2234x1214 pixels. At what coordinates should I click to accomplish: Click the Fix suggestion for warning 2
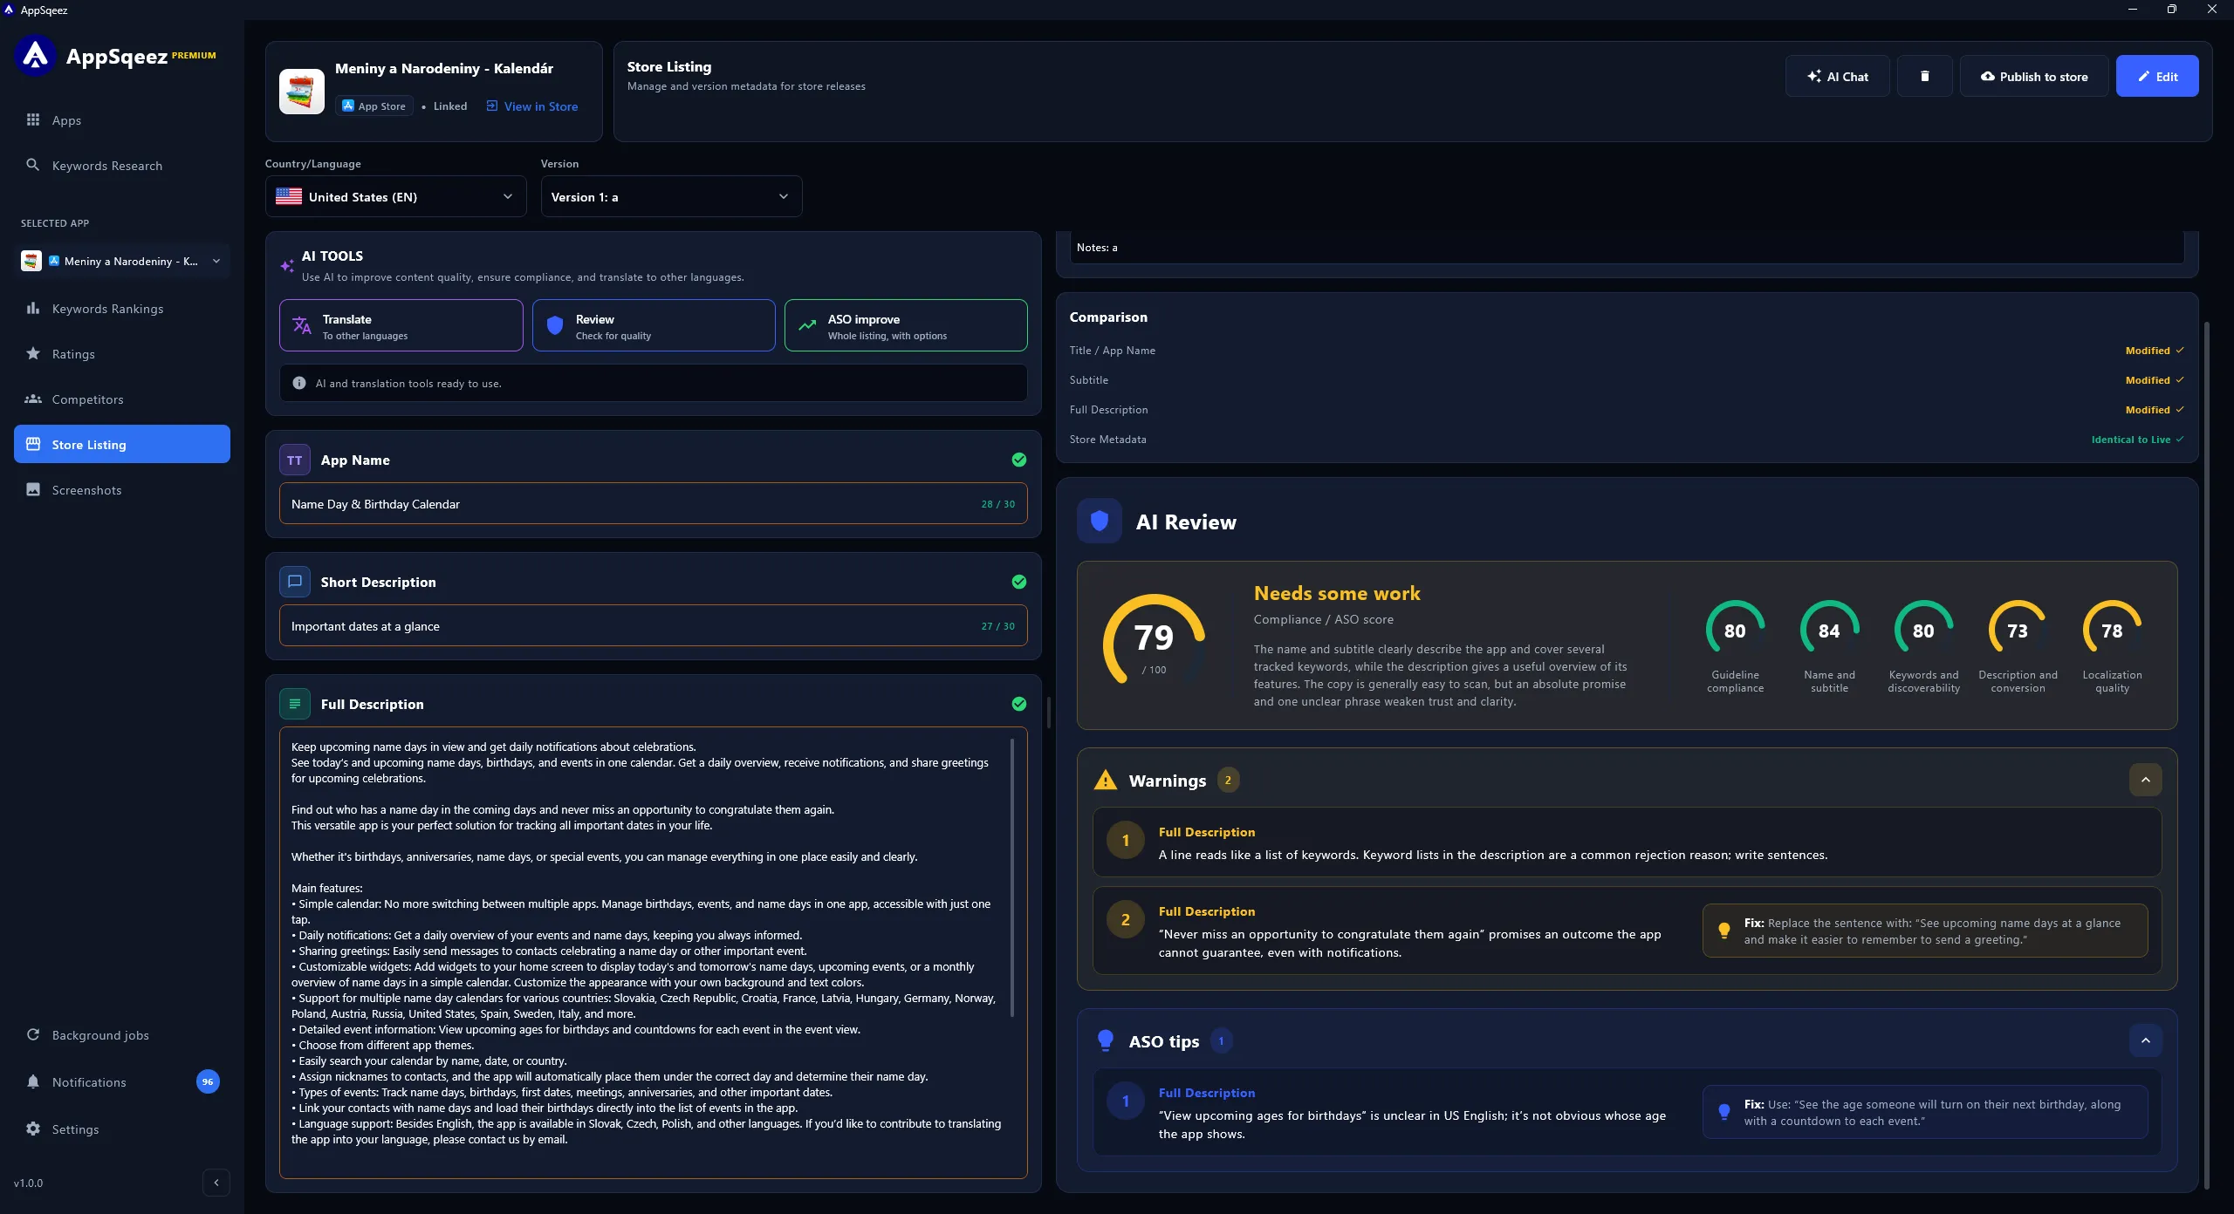(1925, 931)
